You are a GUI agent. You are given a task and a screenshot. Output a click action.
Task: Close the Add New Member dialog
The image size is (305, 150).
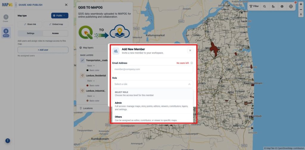pyautogui.click(x=190, y=50)
